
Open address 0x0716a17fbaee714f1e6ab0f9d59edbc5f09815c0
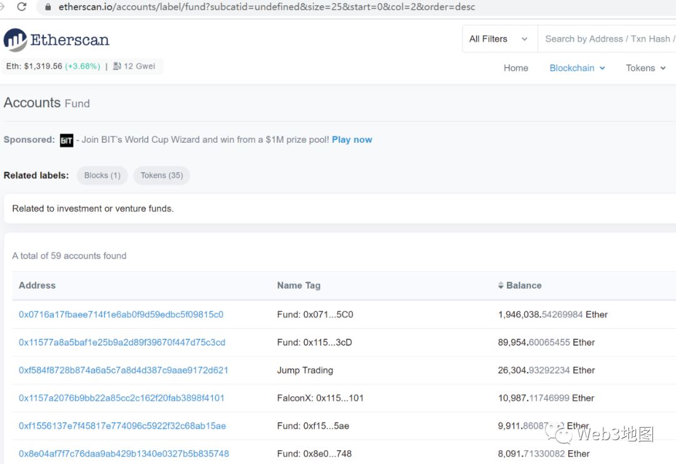121,314
